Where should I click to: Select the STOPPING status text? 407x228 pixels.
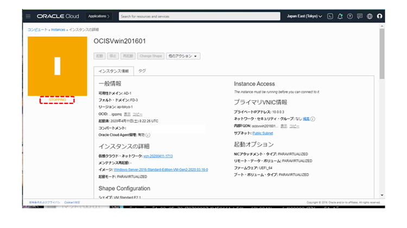pyautogui.click(x=58, y=100)
